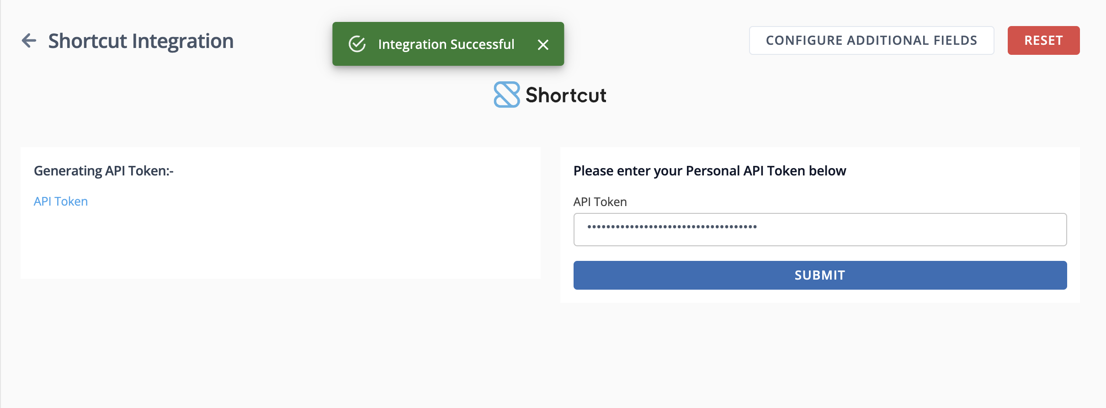1106x408 pixels.
Task: Click the Personal API Token instruction heading
Action: tap(710, 171)
